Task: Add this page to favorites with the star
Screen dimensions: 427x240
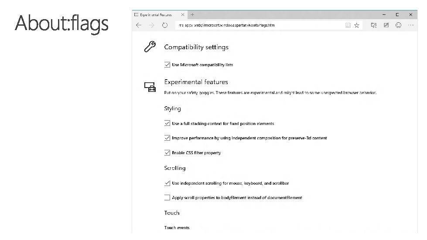Action: [x=357, y=26]
